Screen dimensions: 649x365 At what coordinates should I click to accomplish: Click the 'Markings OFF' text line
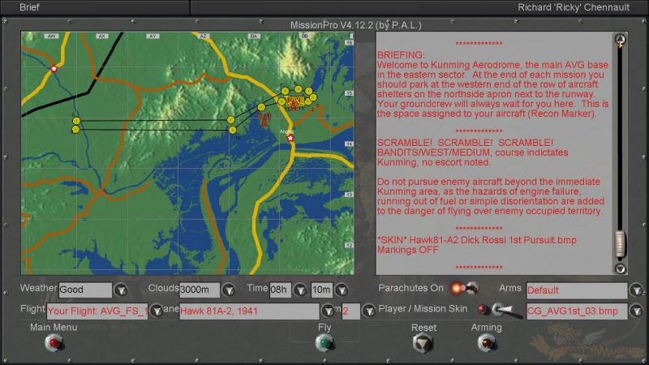click(407, 250)
